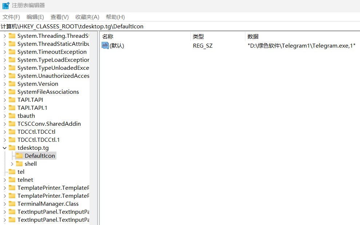Select the tbauth key label

click(x=26, y=116)
